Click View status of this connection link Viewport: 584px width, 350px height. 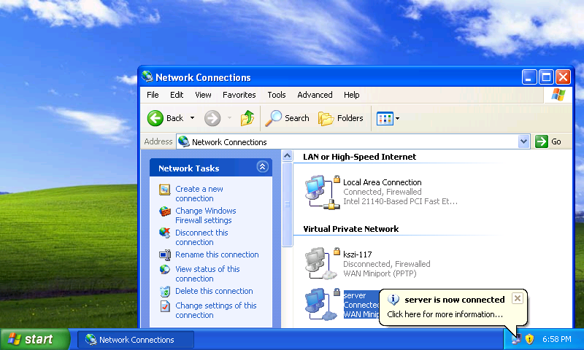(x=207, y=273)
